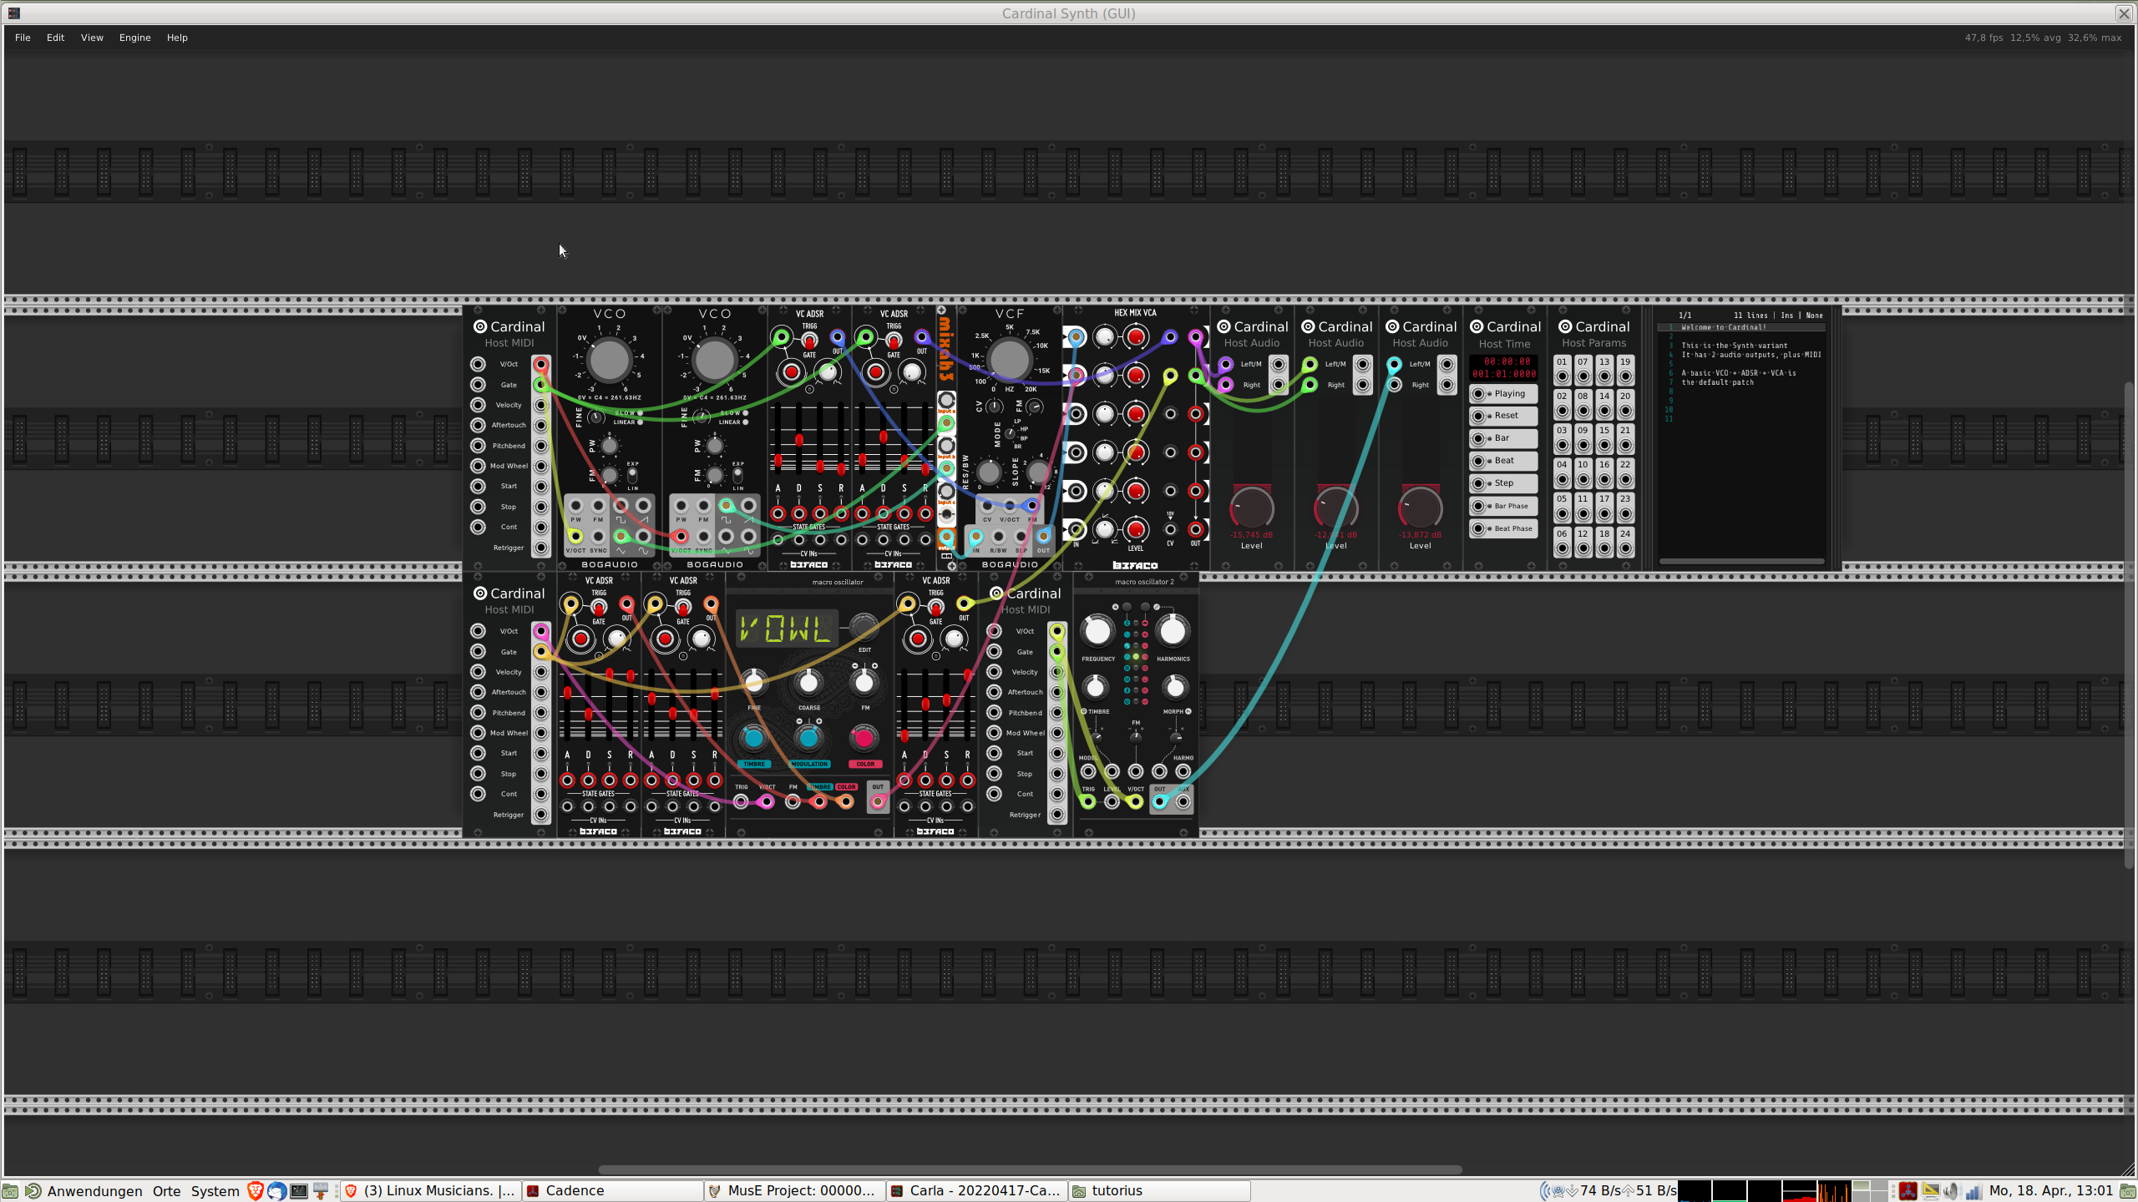
Task: Open the File menu
Action: point(23,38)
